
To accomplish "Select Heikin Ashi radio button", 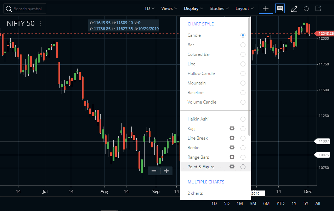I will point(243,119).
